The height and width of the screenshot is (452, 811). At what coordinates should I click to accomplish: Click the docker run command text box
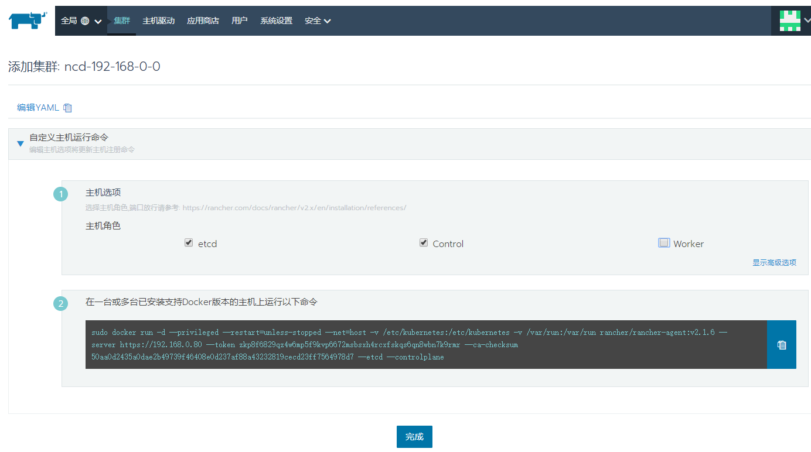tap(426, 345)
